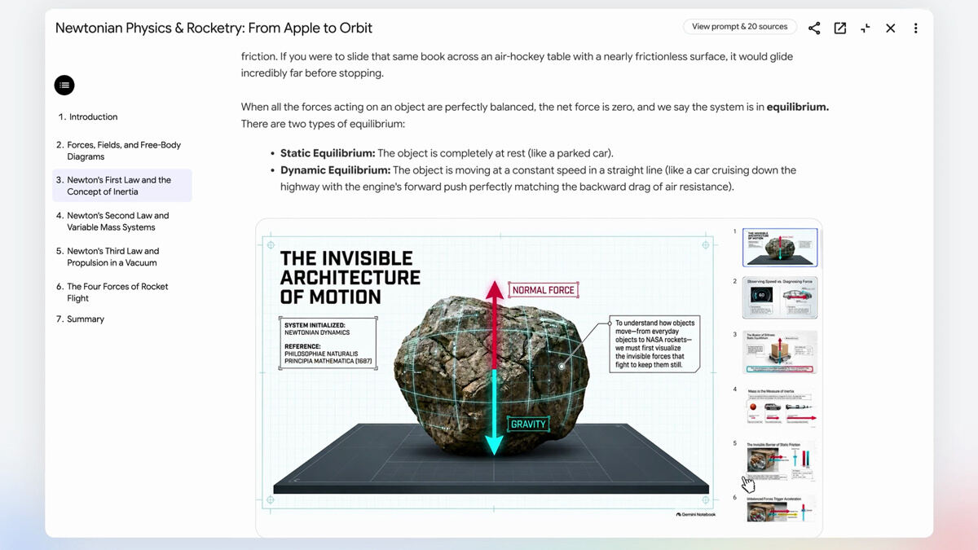Click the share icon in header
Viewport: 978px width, 550px height.
click(x=814, y=28)
